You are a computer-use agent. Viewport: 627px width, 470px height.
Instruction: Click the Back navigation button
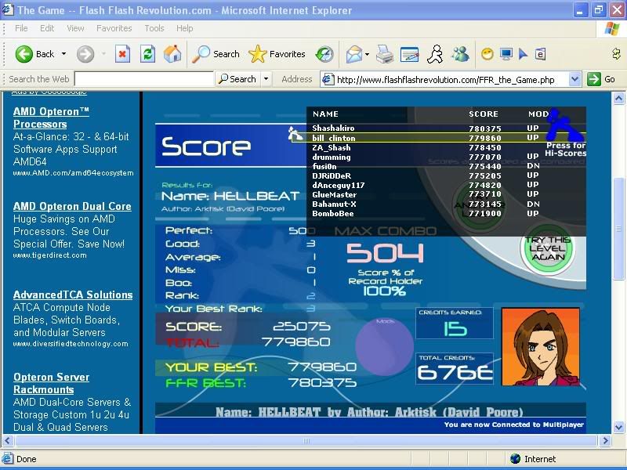[x=35, y=54]
